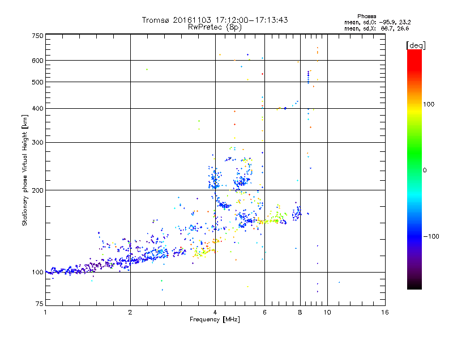Click the subtitle "RwPretec (8p)"

(215, 27)
